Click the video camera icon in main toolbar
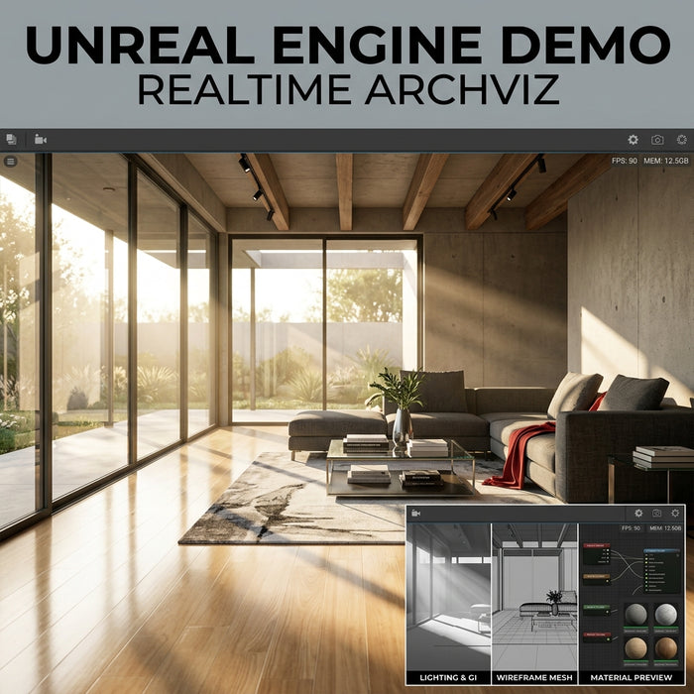The image size is (694, 694). pyautogui.click(x=41, y=140)
